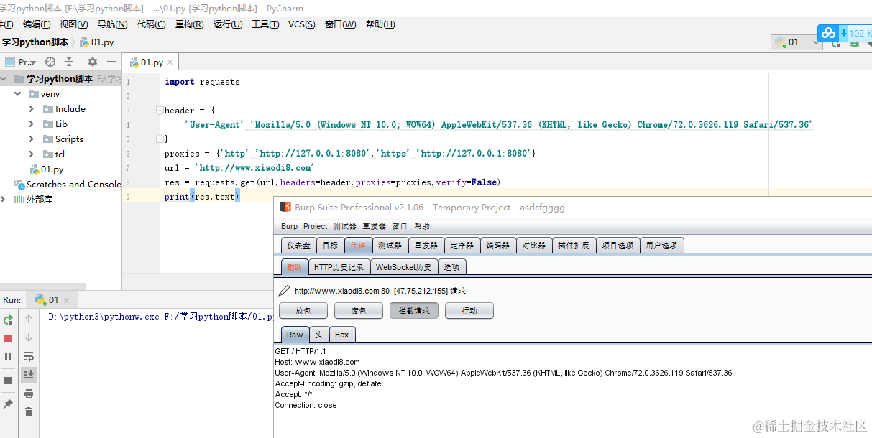Open Burp's 插件扩展 tab
Viewport: 872px width, 438px height.
[574, 246]
